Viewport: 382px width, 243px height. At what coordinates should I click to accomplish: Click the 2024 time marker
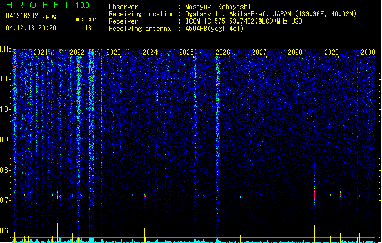pyautogui.click(x=150, y=52)
